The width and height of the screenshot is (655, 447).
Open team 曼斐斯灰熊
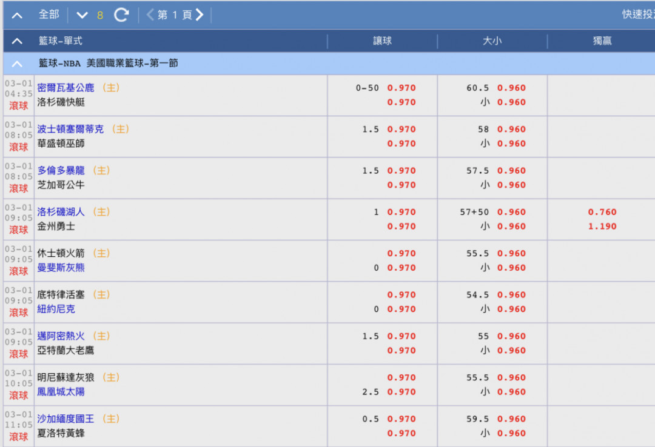(x=61, y=268)
